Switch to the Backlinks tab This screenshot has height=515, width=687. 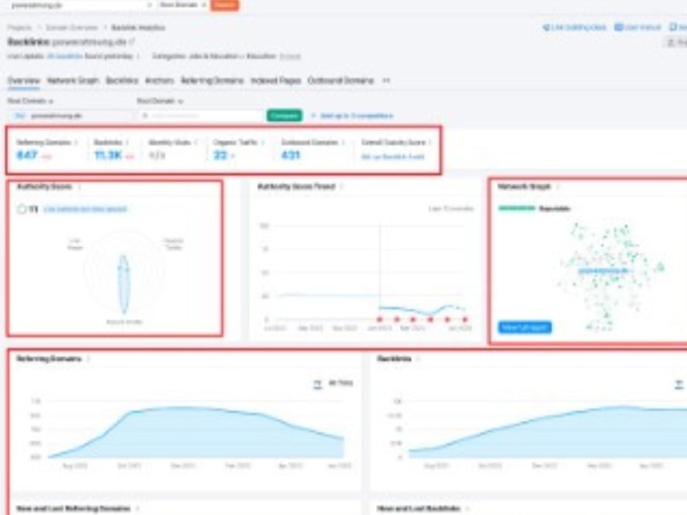click(x=122, y=80)
